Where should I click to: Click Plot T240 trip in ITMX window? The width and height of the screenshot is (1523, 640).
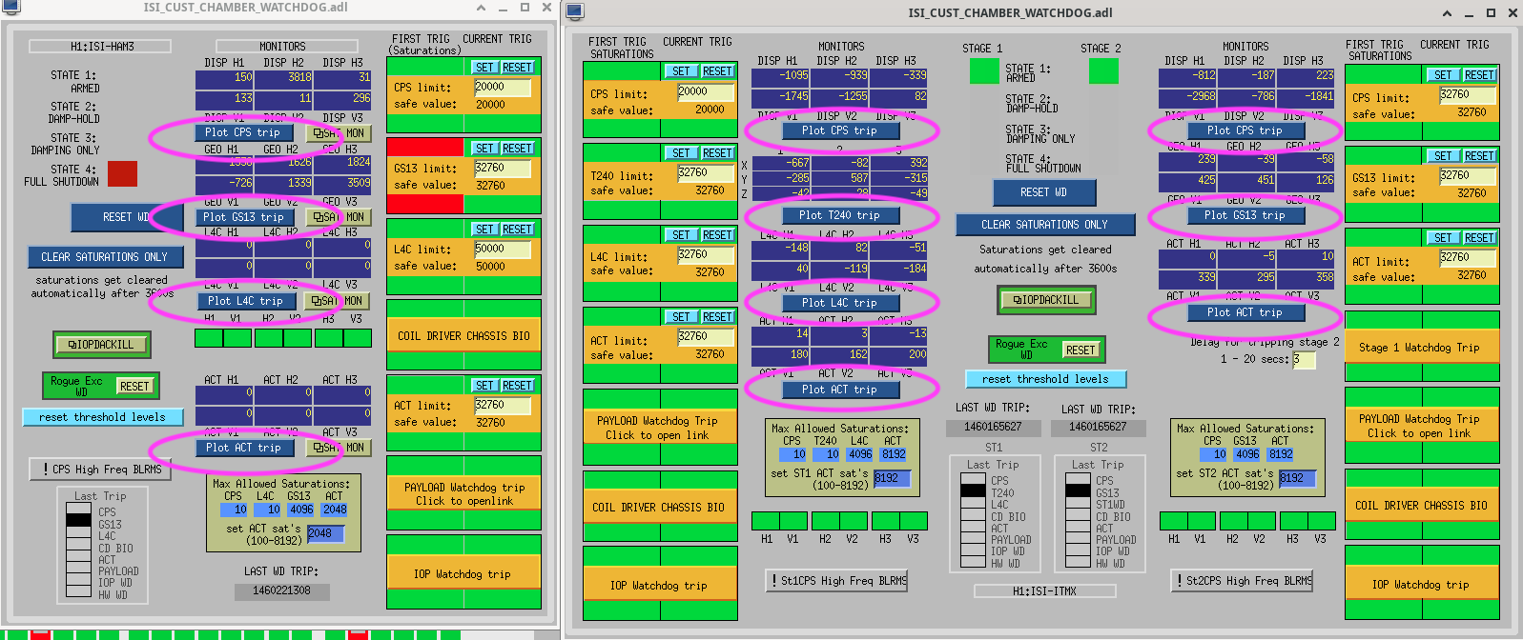pyautogui.click(x=839, y=215)
